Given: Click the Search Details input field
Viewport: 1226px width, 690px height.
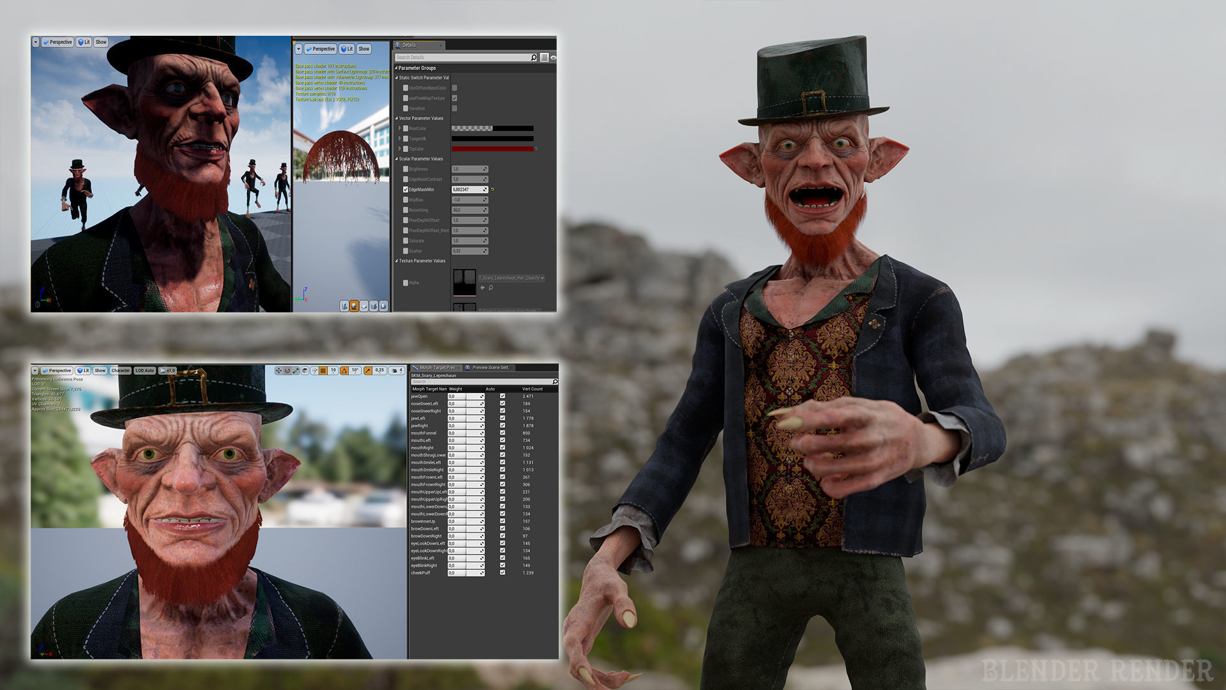Looking at the screenshot, I should click(x=465, y=57).
